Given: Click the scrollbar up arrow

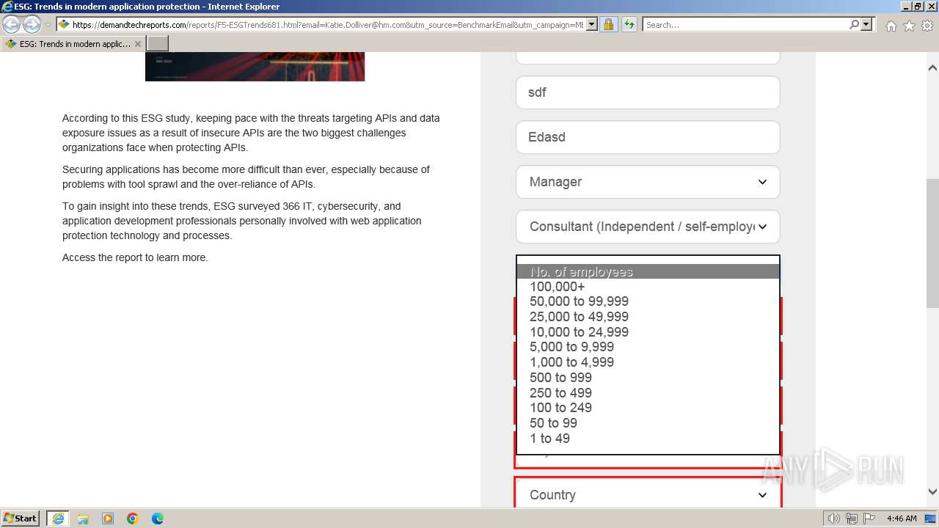Looking at the screenshot, I should pyautogui.click(x=932, y=67).
